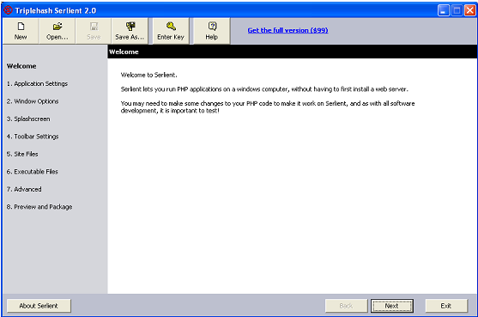Go to 1. Application Settings step
This screenshot has width=478, height=317.
[37, 83]
